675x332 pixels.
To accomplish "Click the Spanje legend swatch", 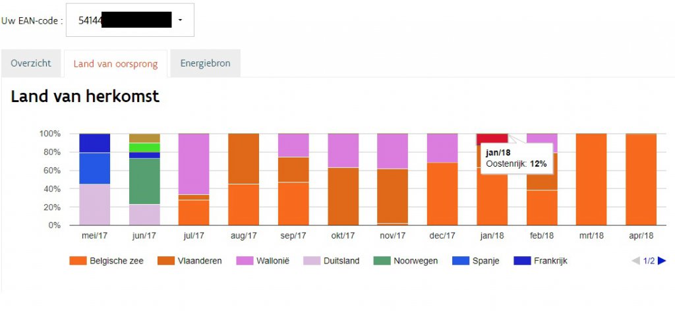I will click(x=461, y=261).
